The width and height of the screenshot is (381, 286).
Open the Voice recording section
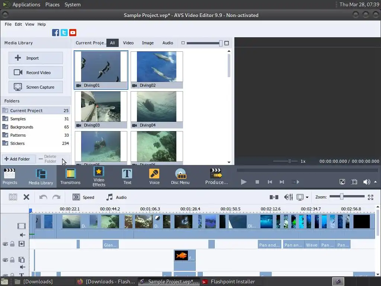(154, 177)
